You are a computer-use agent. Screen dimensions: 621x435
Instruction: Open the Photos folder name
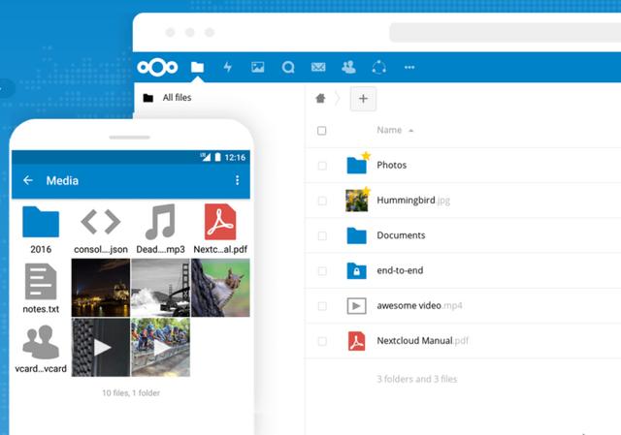pos(392,166)
